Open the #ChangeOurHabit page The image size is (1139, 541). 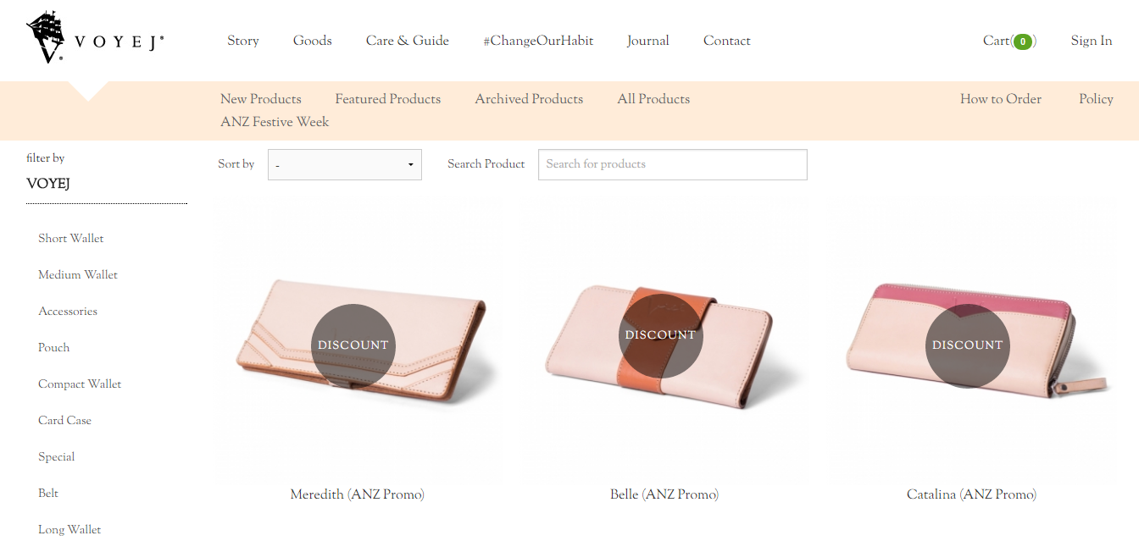tap(538, 41)
